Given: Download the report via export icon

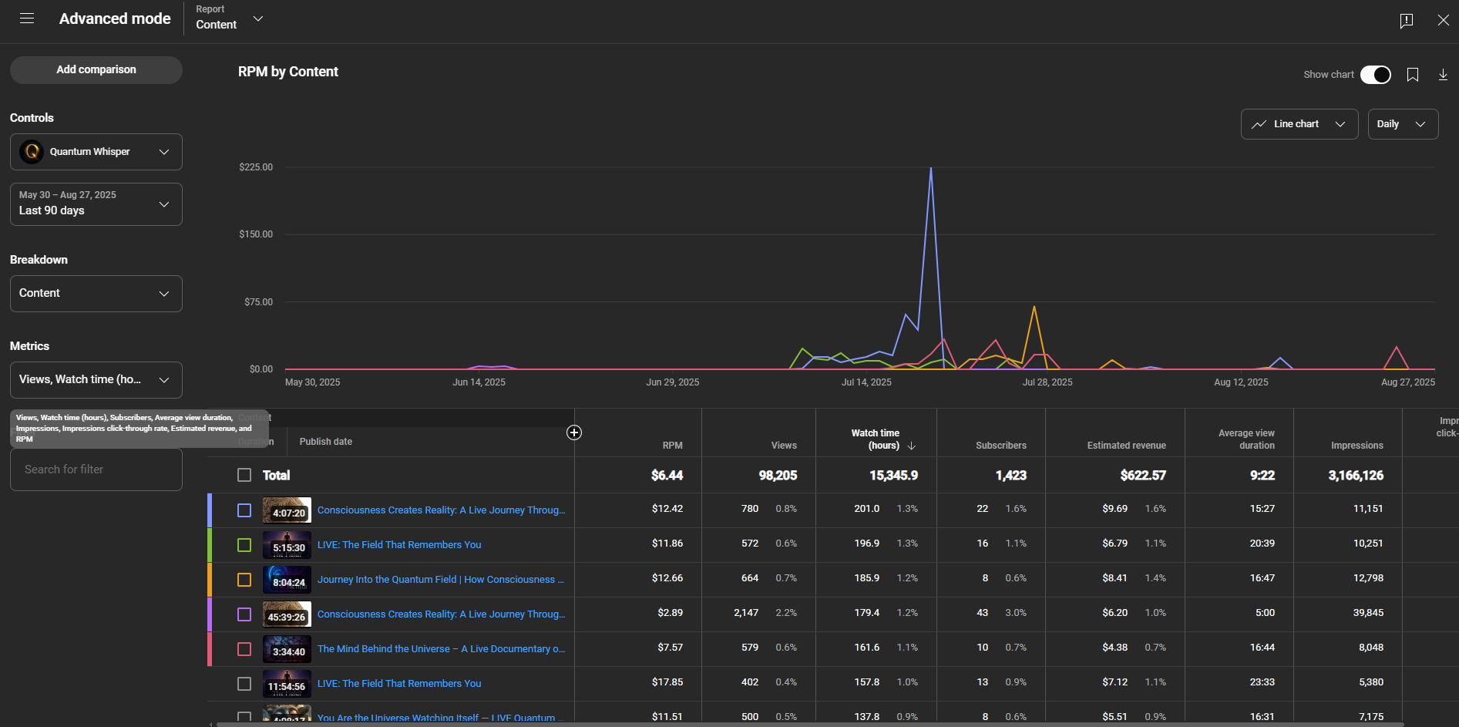Looking at the screenshot, I should 1443,75.
